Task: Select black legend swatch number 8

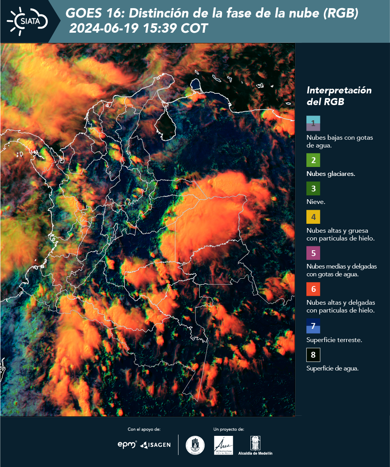Action: coord(313,355)
